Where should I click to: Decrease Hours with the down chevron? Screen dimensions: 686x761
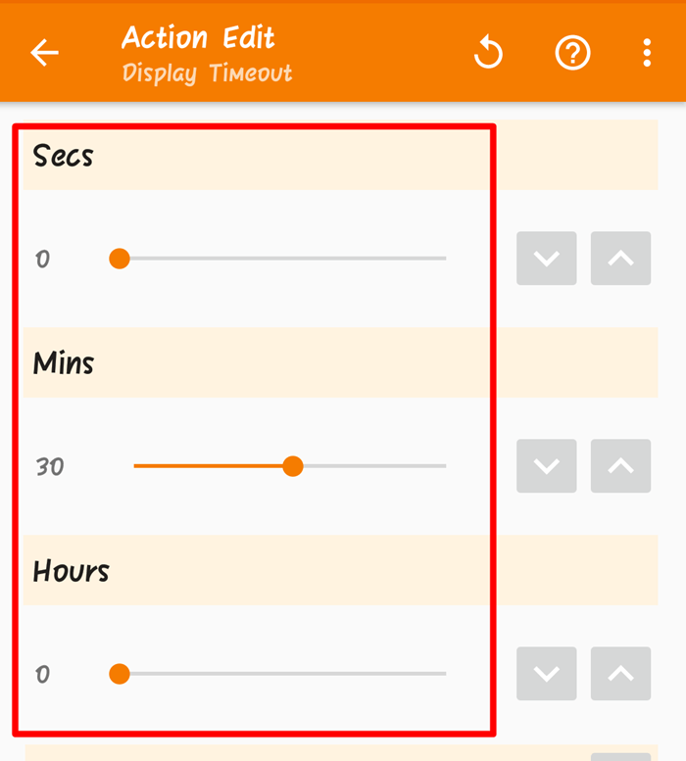coord(546,674)
